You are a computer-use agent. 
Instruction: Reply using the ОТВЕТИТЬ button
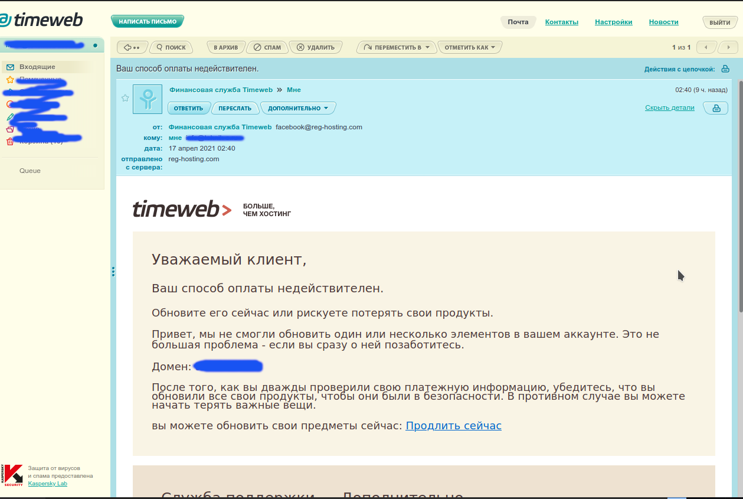(x=189, y=108)
